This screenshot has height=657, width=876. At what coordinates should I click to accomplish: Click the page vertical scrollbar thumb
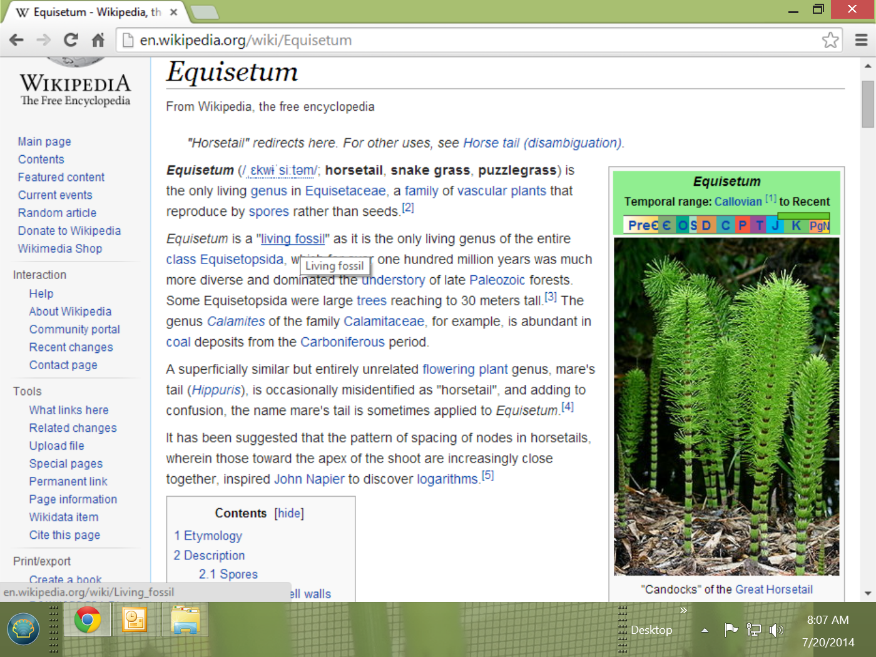pyautogui.click(x=868, y=104)
